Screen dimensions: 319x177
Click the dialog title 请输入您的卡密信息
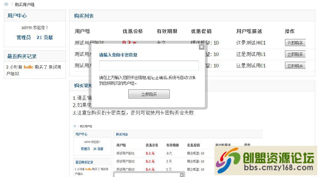click(x=118, y=55)
